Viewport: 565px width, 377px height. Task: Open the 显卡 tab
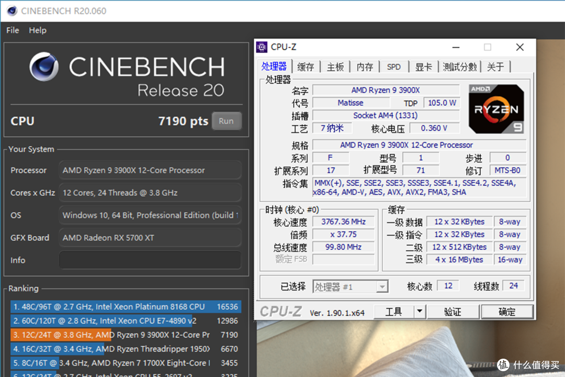(x=423, y=66)
